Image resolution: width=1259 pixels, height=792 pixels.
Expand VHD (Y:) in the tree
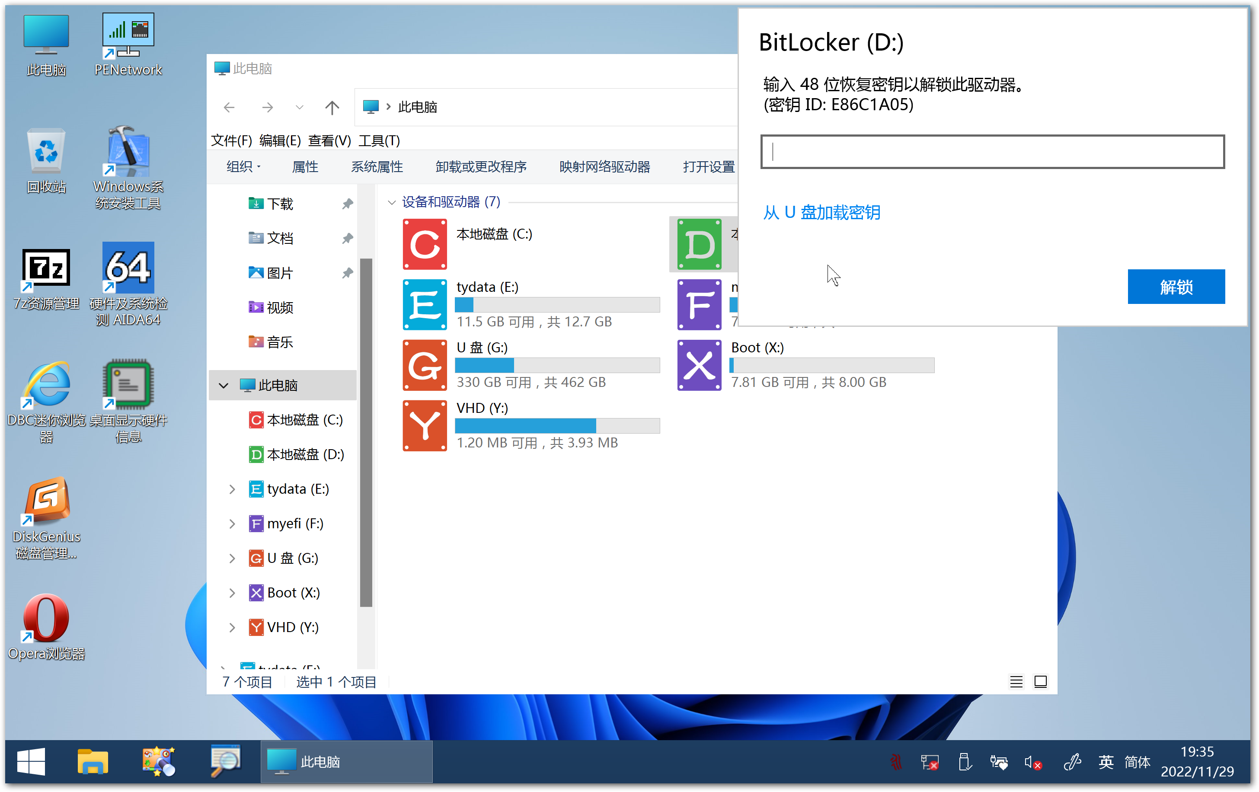[x=232, y=627]
